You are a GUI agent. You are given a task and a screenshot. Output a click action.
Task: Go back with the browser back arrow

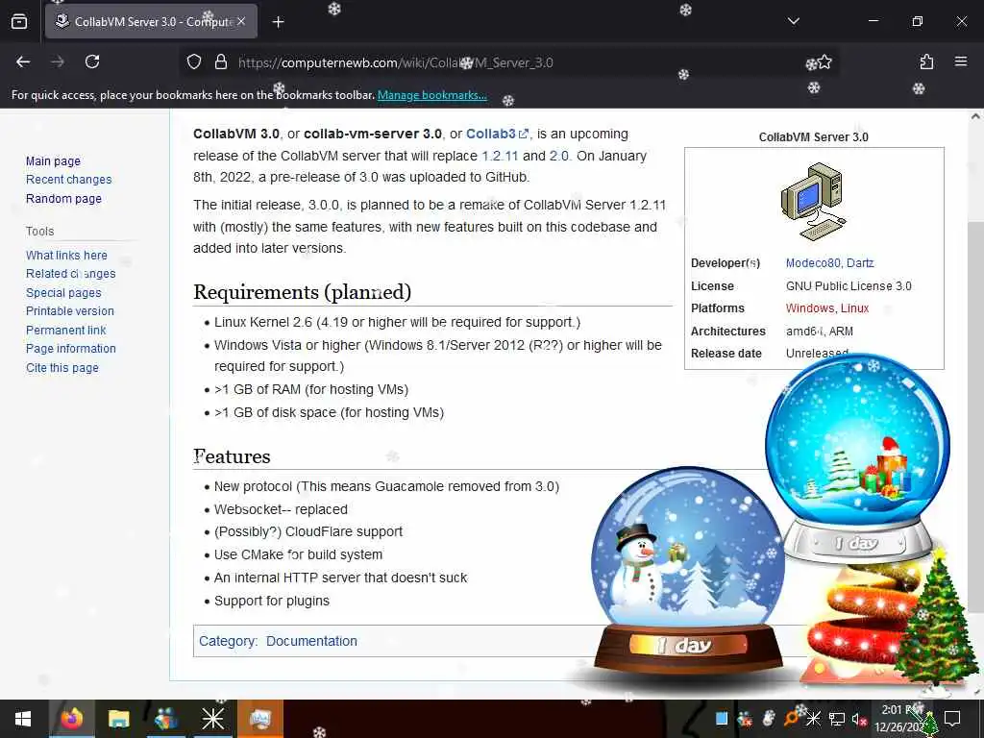pos(23,61)
